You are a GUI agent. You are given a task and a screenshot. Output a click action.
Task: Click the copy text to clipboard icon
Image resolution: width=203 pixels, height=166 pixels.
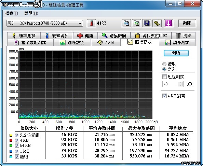[126, 23]
